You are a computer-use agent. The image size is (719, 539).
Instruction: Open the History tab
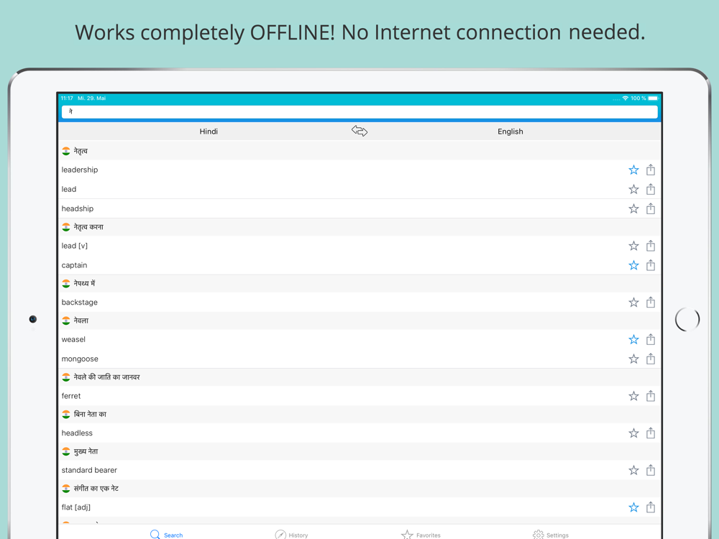[x=292, y=535]
